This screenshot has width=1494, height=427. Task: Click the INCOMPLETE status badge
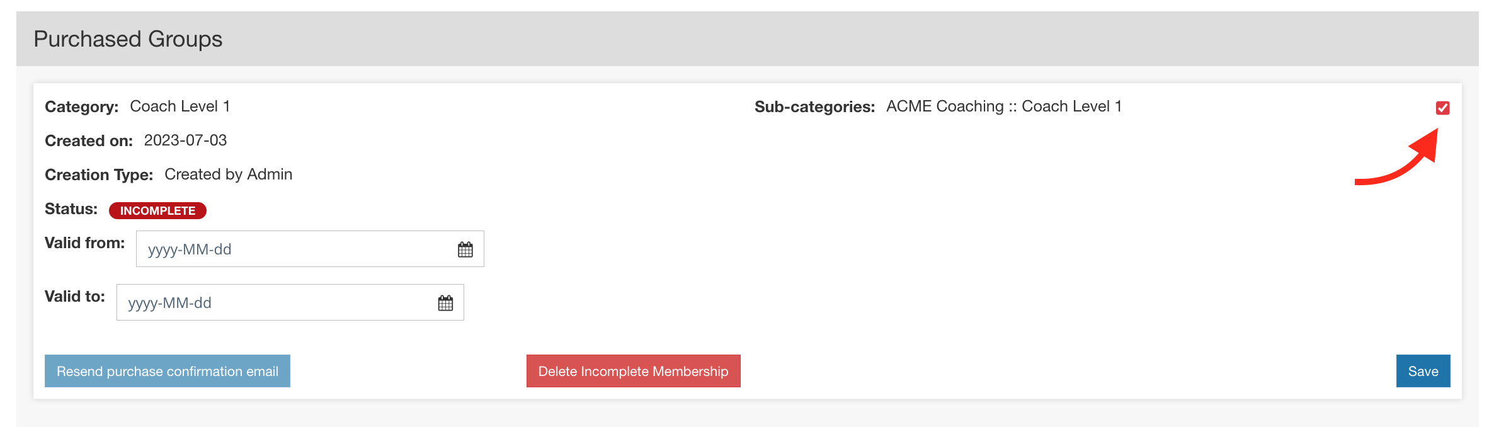157,210
